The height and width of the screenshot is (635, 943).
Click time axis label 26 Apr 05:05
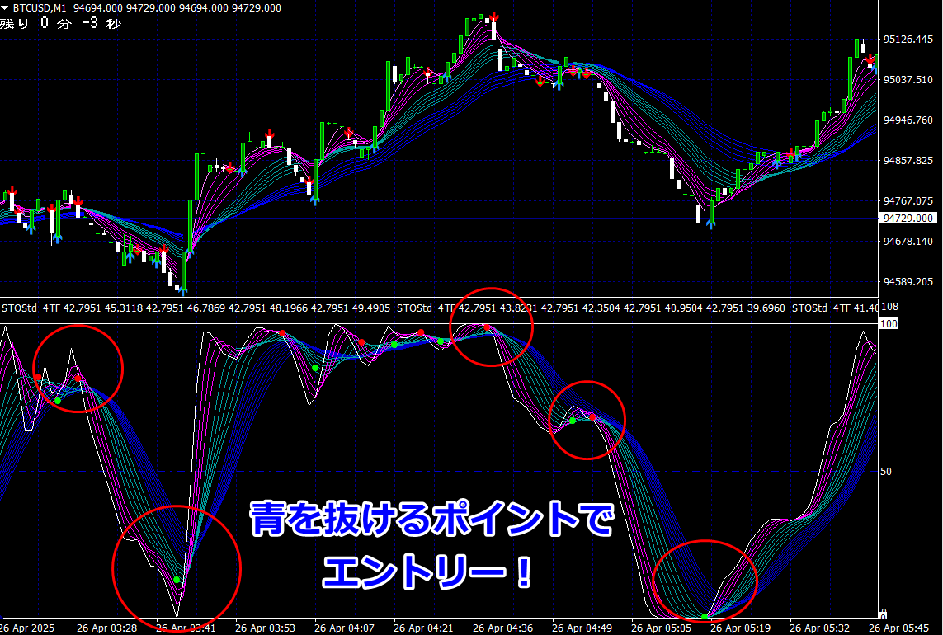(662, 628)
